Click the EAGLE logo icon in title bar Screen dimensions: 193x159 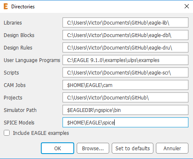(6, 7)
